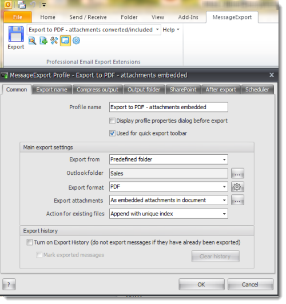Turn on Export History checkbox
Viewport: 286px width, 304px height.
pyautogui.click(x=30, y=242)
